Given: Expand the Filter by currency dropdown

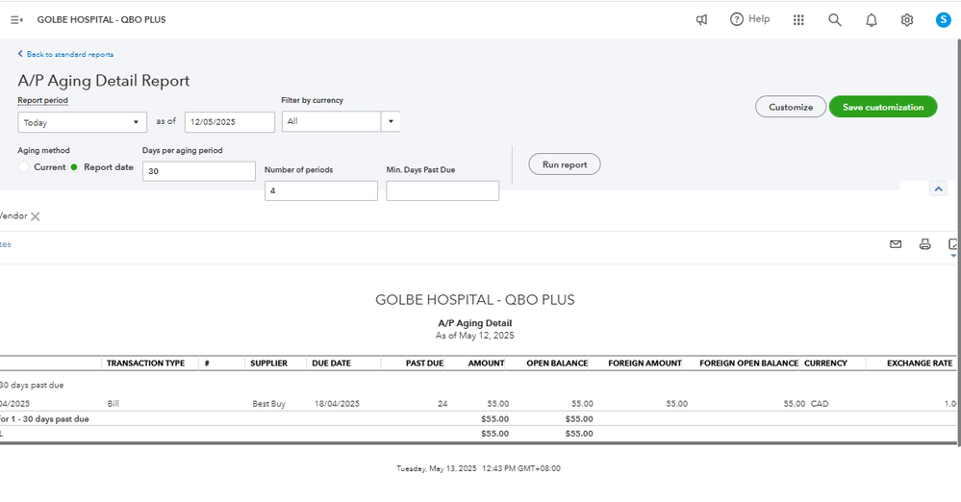Looking at the screenshot, I should tap(391, 122).
